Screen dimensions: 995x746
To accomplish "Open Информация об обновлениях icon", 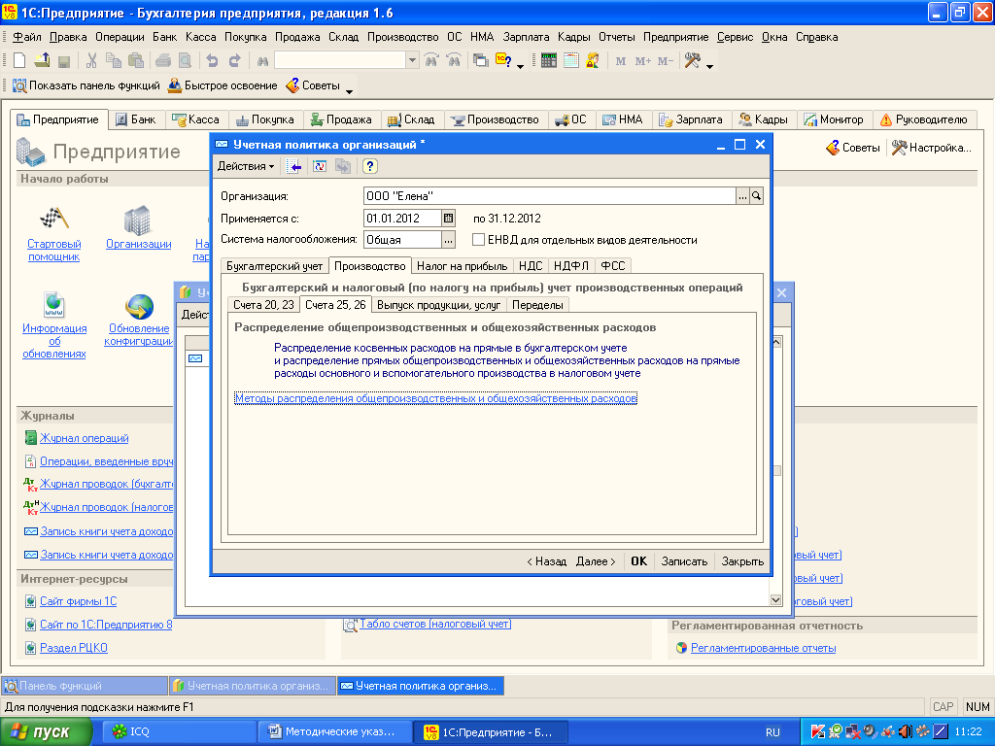I will (x=54, y=304).
